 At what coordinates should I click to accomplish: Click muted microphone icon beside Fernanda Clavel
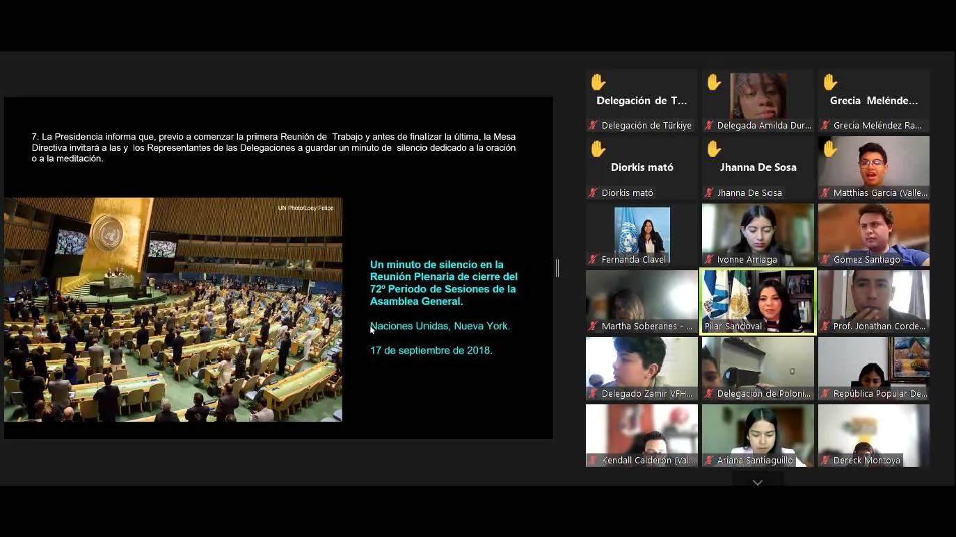coord(593,260)
